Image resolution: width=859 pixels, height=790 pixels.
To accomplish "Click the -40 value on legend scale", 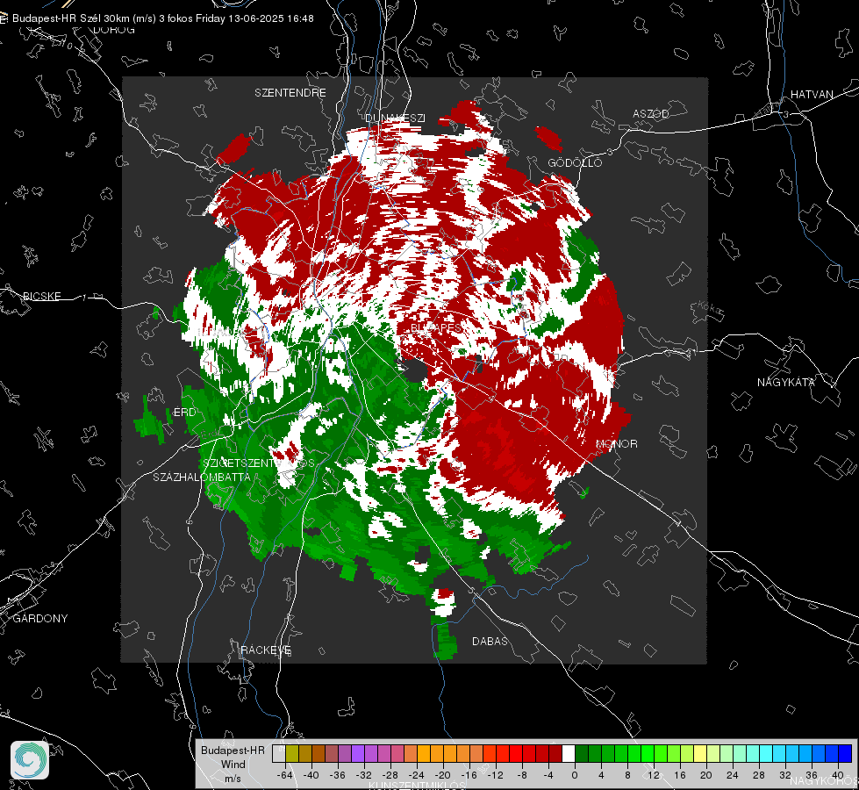I will tap(311, 775).
